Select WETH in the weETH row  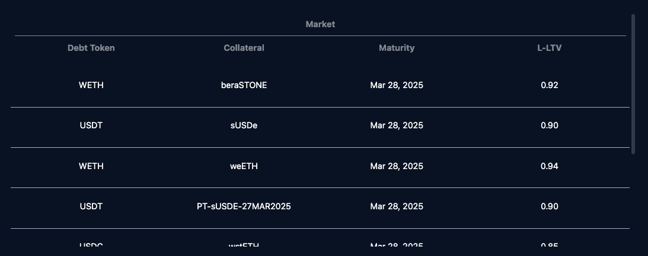point(91,166)
